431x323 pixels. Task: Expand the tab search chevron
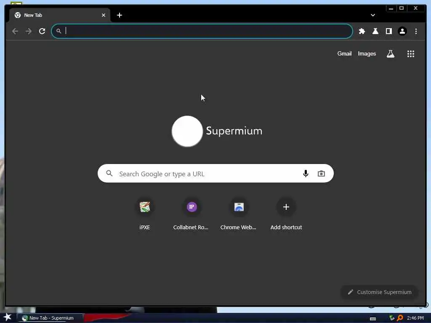point(373,15)
